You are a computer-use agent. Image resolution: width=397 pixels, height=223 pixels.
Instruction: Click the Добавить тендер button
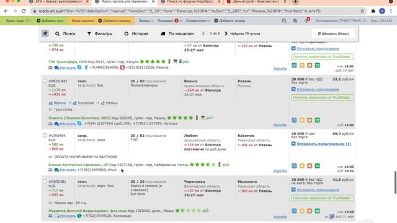pyautogui.click(x=230, y=20)
